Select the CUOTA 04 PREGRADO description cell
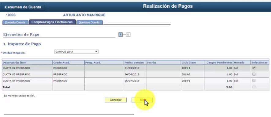The width and height of the screenshot is (271, 117). 27,81
